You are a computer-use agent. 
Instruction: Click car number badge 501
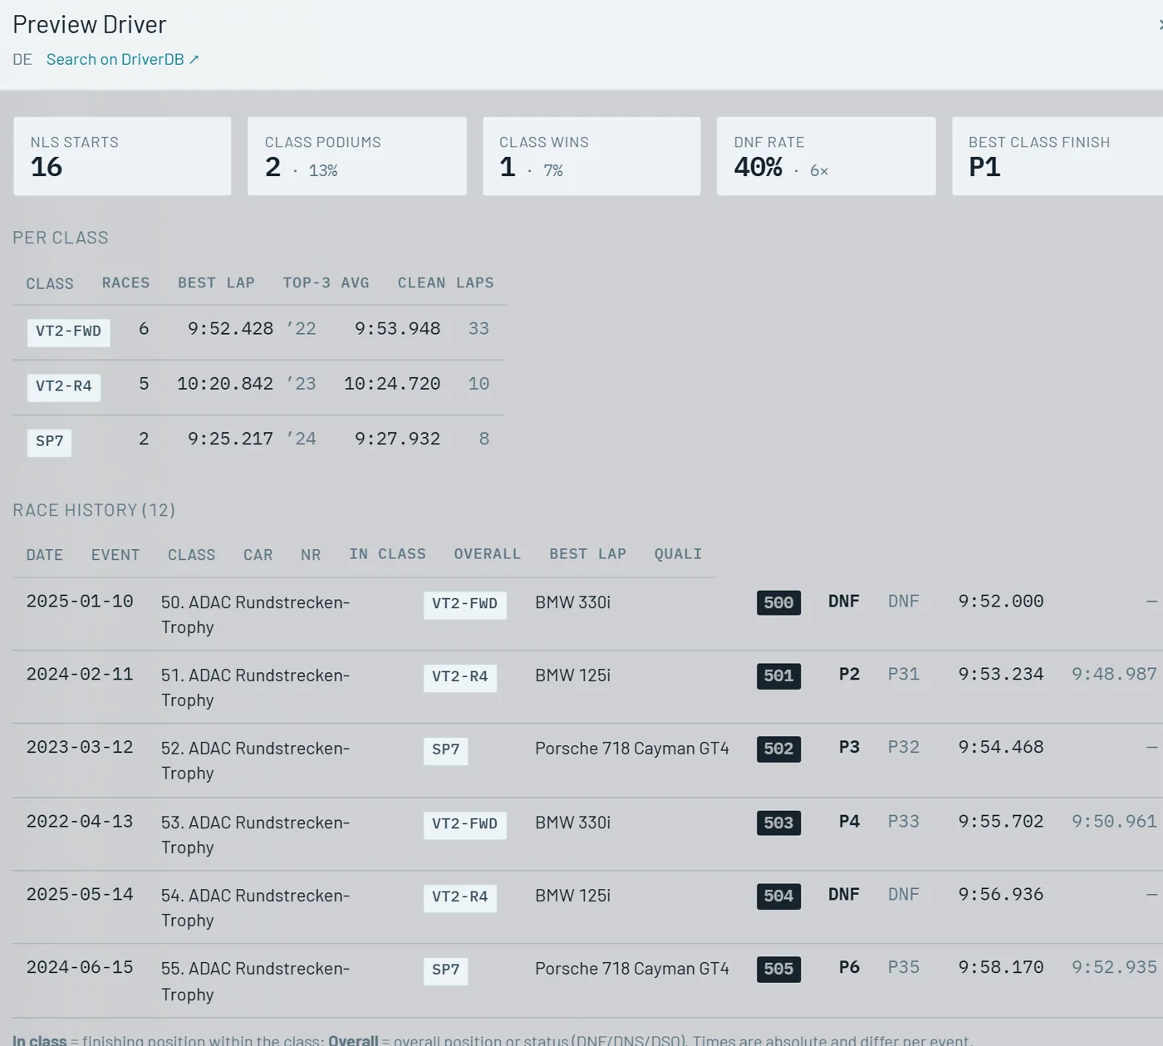pos(778,676)
